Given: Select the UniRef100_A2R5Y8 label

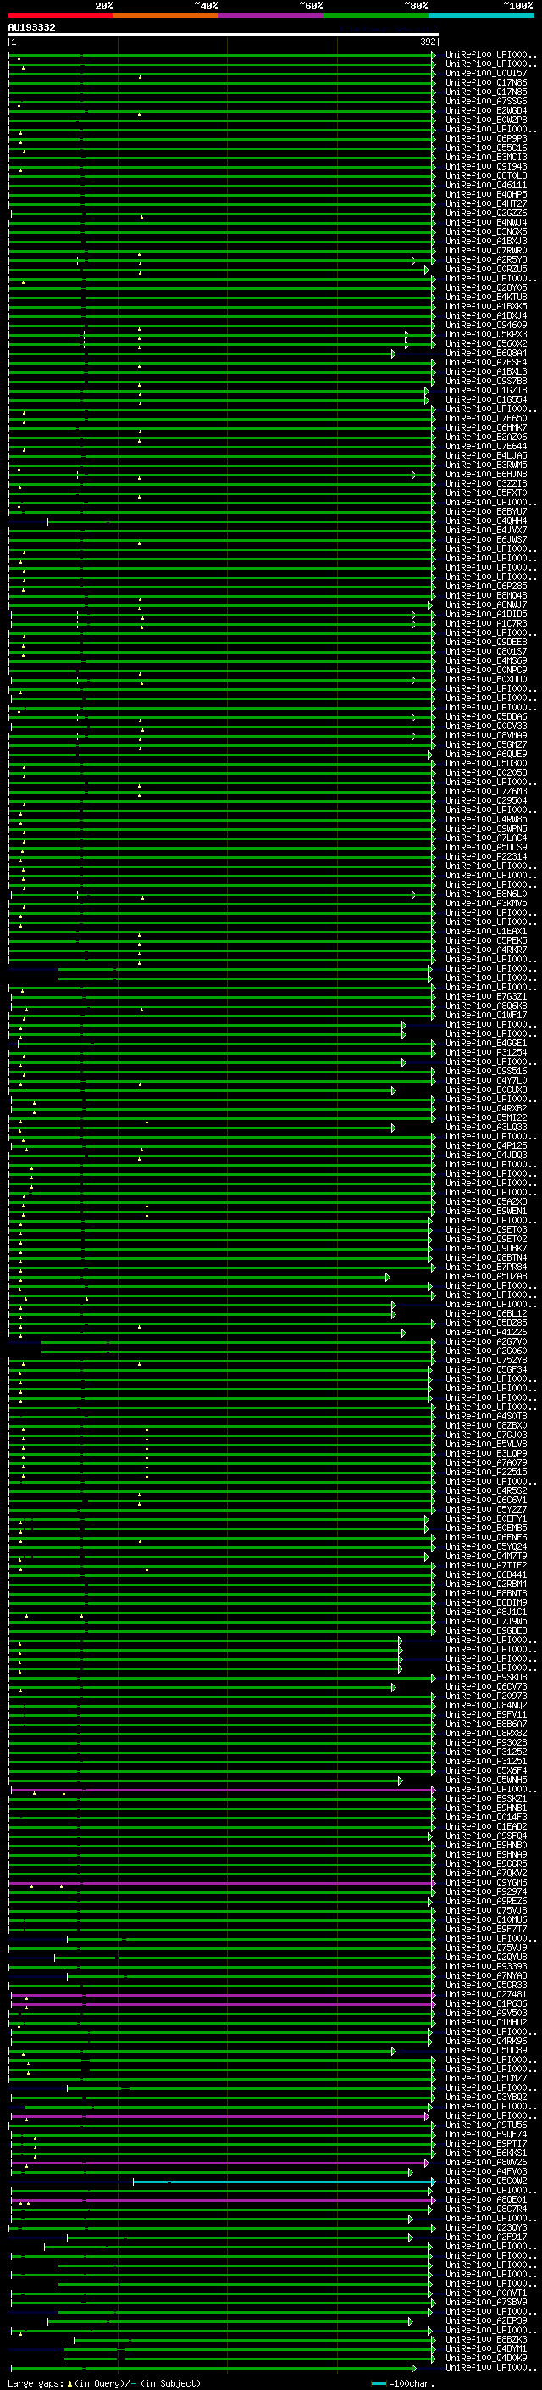Looking at the screenshot, I should tap(486, 259).
